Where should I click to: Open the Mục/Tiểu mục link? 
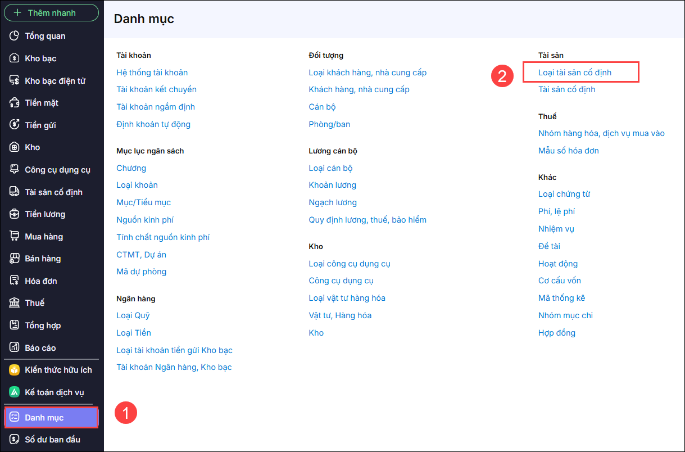tap(144, 202)
